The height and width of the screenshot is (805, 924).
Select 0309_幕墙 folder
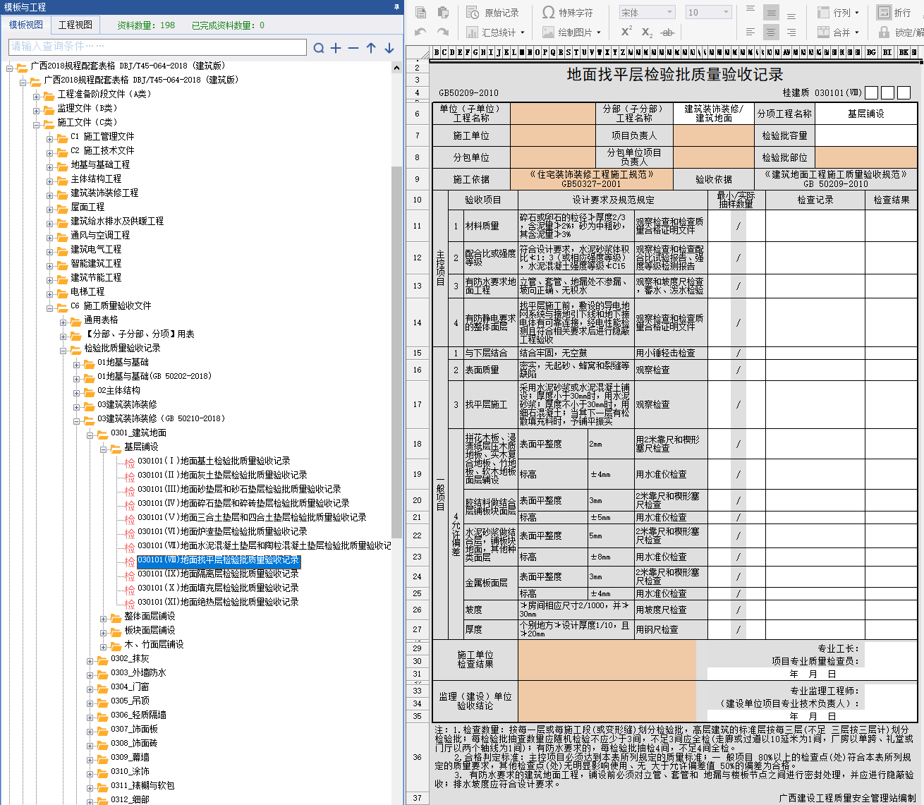[x=130, y=757]
